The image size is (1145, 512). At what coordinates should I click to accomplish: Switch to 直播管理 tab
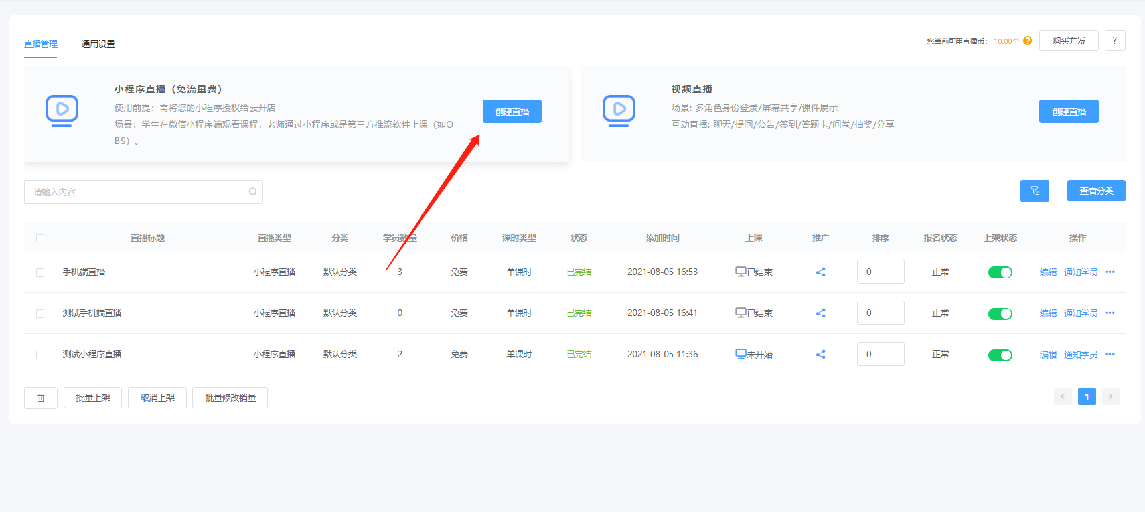[x=40, y=44]
